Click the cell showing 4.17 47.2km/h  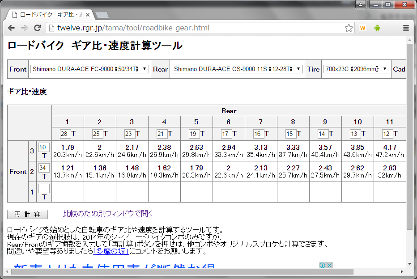390,151
